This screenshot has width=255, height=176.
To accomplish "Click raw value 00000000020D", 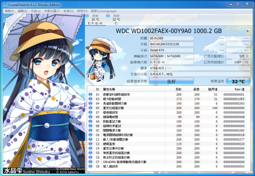I will pyautogui.click(x=234, y=130).
